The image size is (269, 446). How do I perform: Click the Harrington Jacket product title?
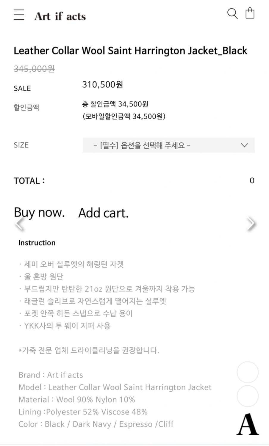coord(130,51)
